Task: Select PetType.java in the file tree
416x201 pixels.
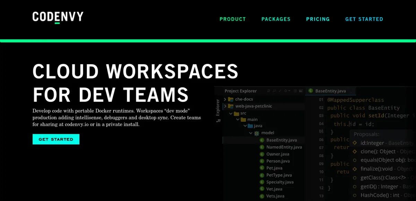Action: point(279,175)
